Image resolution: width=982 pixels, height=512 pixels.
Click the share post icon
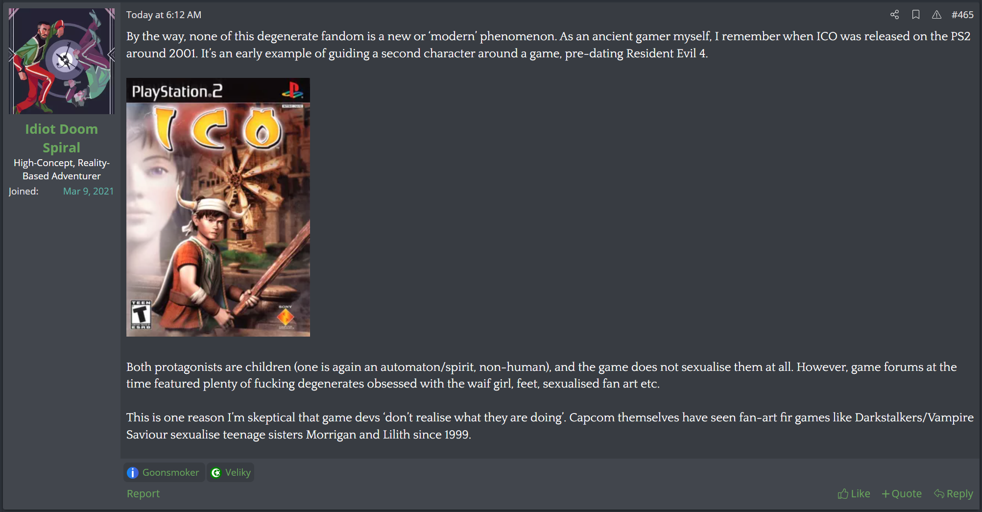point(894,15)
